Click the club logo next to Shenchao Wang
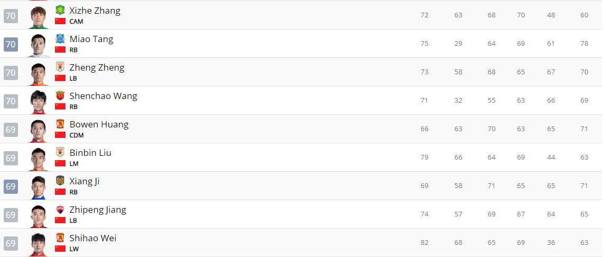The image size is (604, 257). pos(60,95)
